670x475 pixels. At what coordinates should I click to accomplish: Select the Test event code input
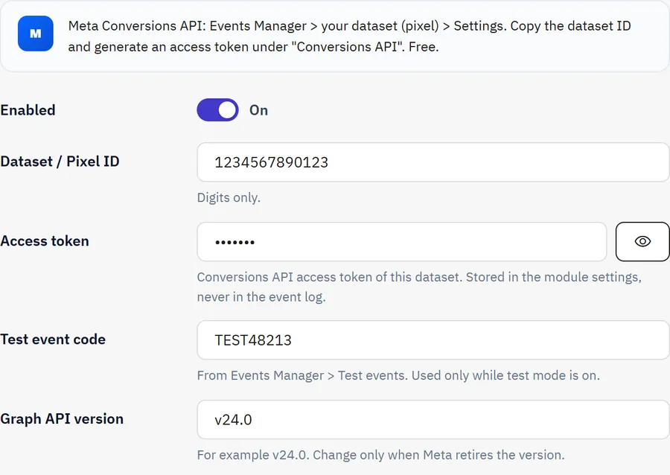point(433,340)
